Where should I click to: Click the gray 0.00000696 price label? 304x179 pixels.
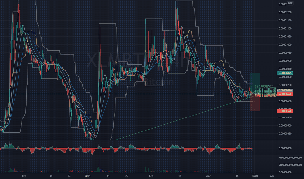(x=285, y=90)
